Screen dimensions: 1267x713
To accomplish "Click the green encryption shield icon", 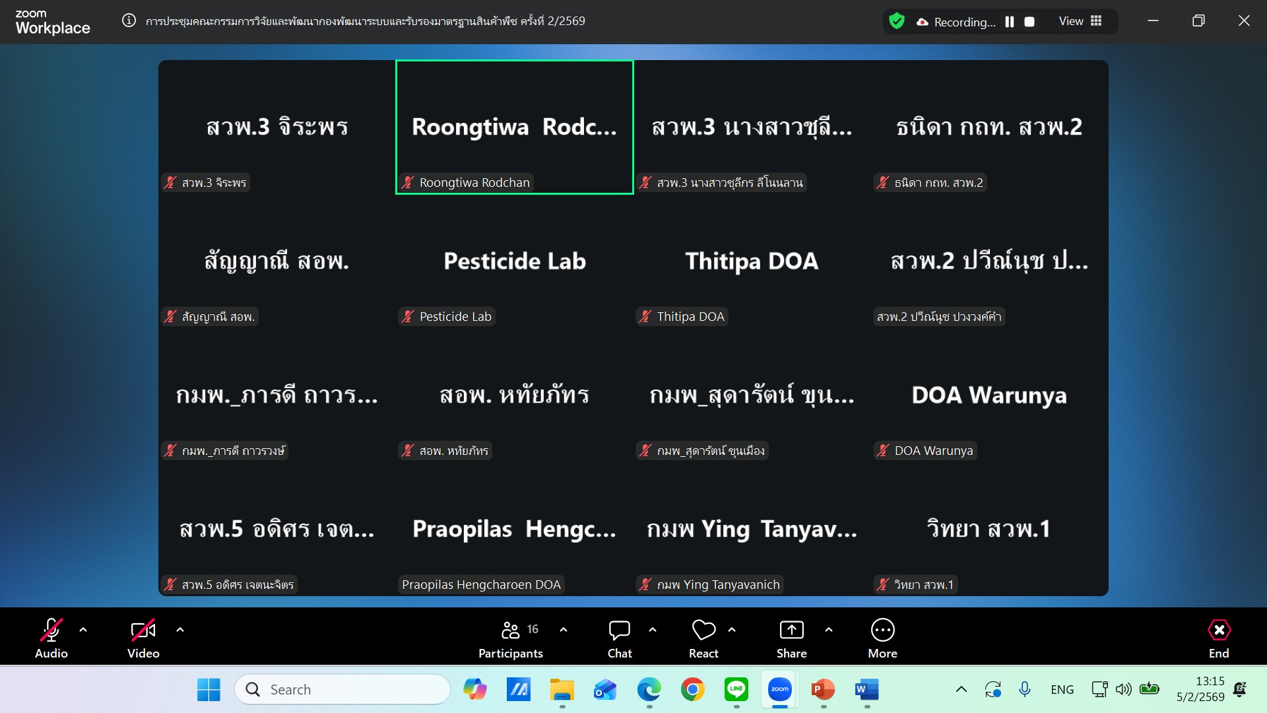I will [897, 21].
